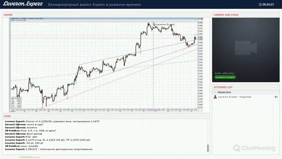Click the 'Audio attendee:' label

(224, 73)
